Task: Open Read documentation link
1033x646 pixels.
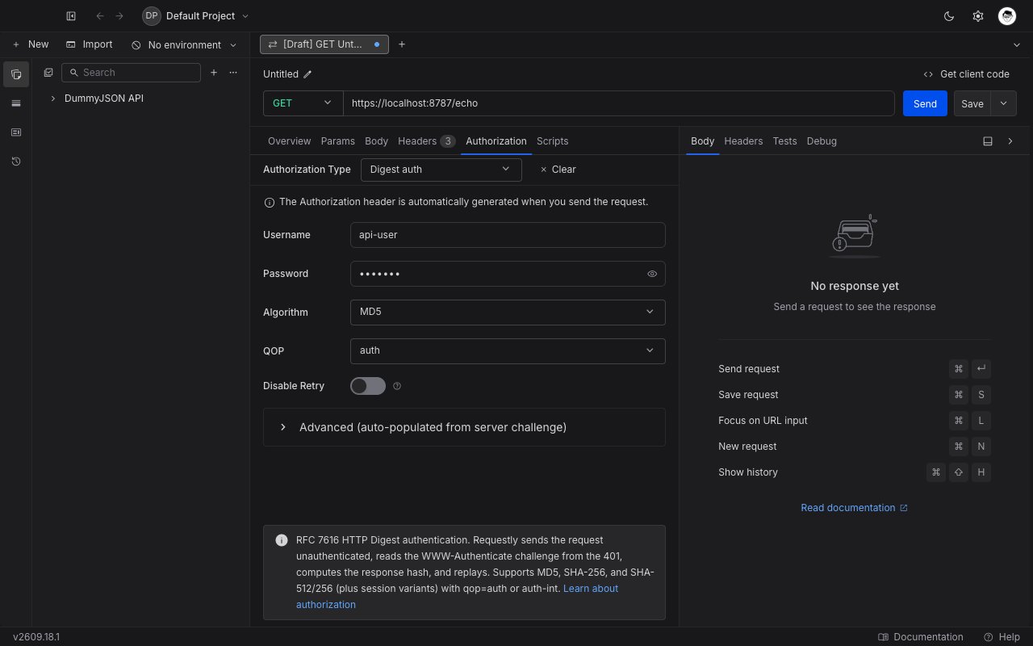Action: click(854, 508)
